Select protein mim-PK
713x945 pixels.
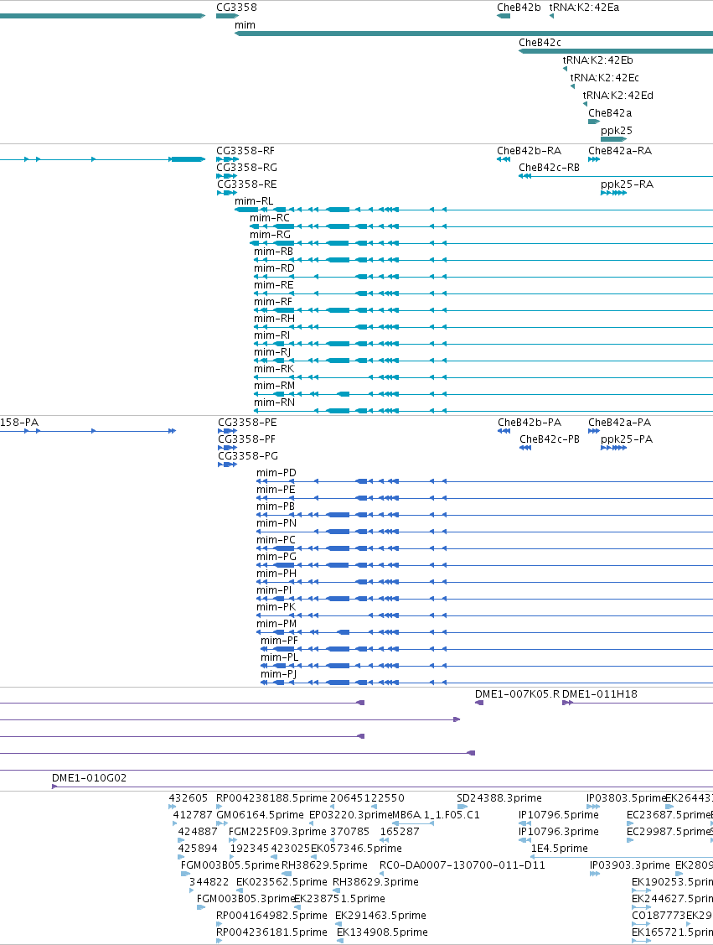pyautogui.click(x=276, y=607)
